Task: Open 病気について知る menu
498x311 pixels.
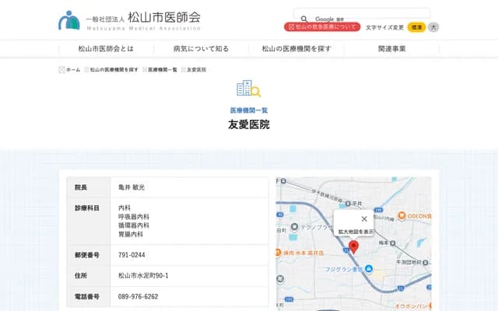Action: point(201,48)
